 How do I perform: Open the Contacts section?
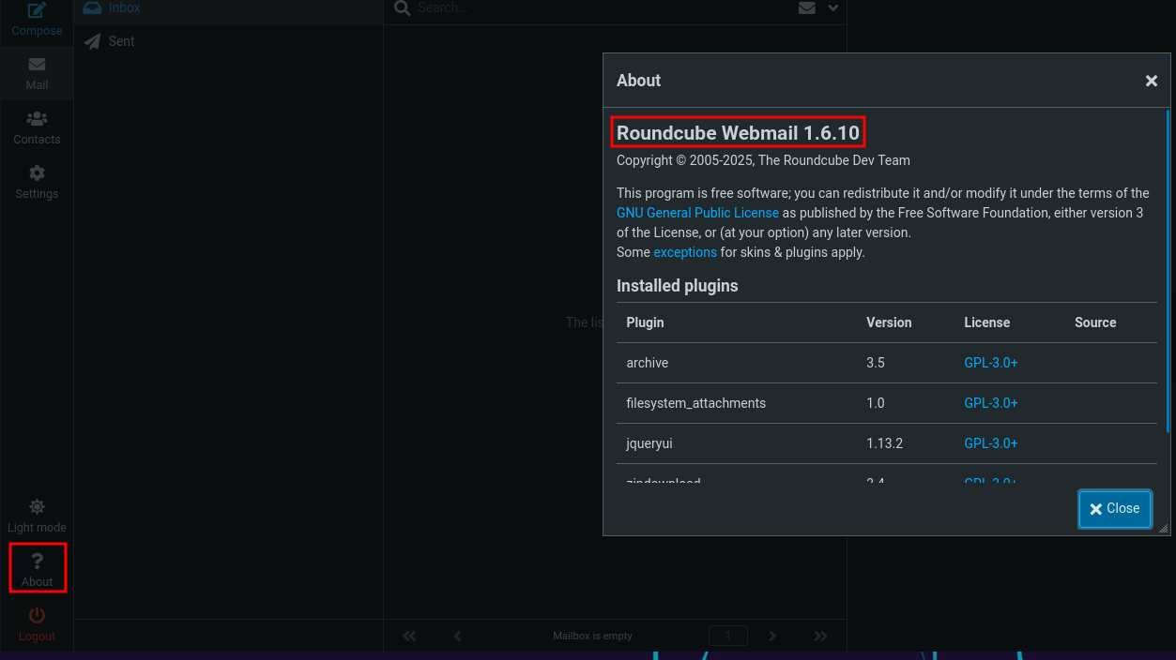(37, 128)
